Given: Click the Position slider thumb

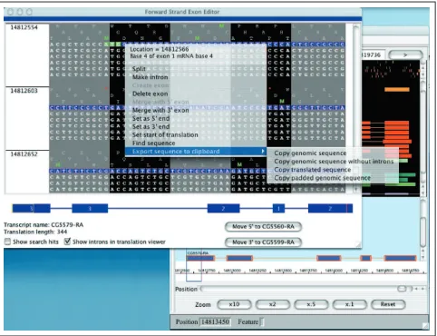Looking at the screenshot, I should (402, 289).
